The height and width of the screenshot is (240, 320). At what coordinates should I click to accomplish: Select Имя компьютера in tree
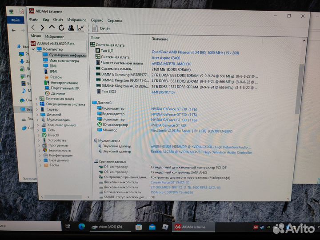(x=61, y=60)
